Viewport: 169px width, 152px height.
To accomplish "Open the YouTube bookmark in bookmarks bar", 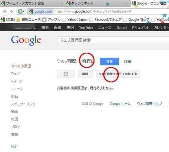I will point(160,20).
